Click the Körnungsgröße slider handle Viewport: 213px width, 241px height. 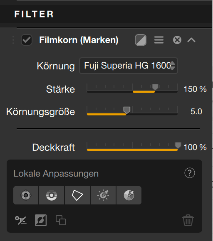click(126, 110)
